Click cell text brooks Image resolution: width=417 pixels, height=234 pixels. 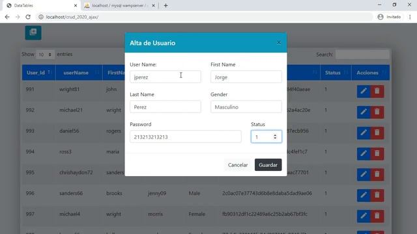click(x=114, y=193)
